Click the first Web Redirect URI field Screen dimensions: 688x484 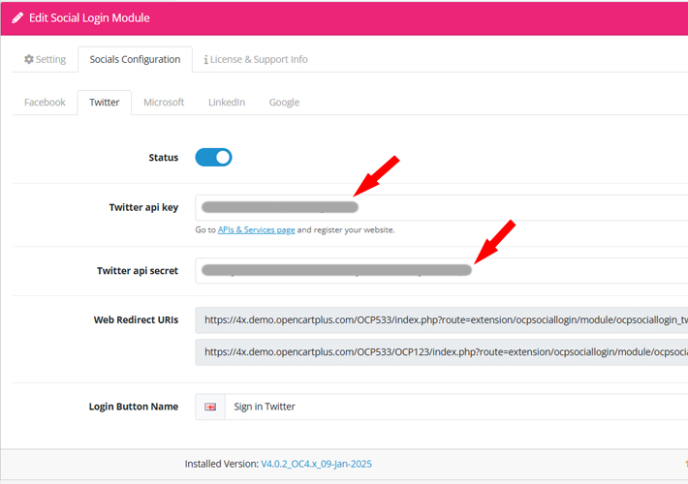tap(442, 320)
